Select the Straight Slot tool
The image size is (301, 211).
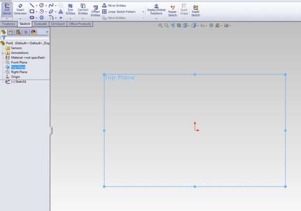point(32,18)
